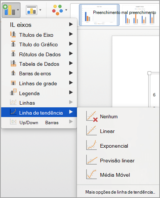Screen dimensions: 160x198
Task: Open the Barras de erros submenu
Action: (x=39, y=73)
